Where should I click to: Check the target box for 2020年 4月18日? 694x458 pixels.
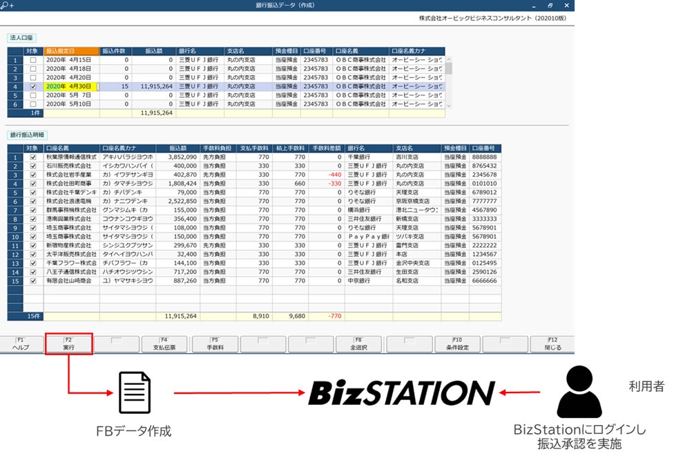tap(33, 68)
